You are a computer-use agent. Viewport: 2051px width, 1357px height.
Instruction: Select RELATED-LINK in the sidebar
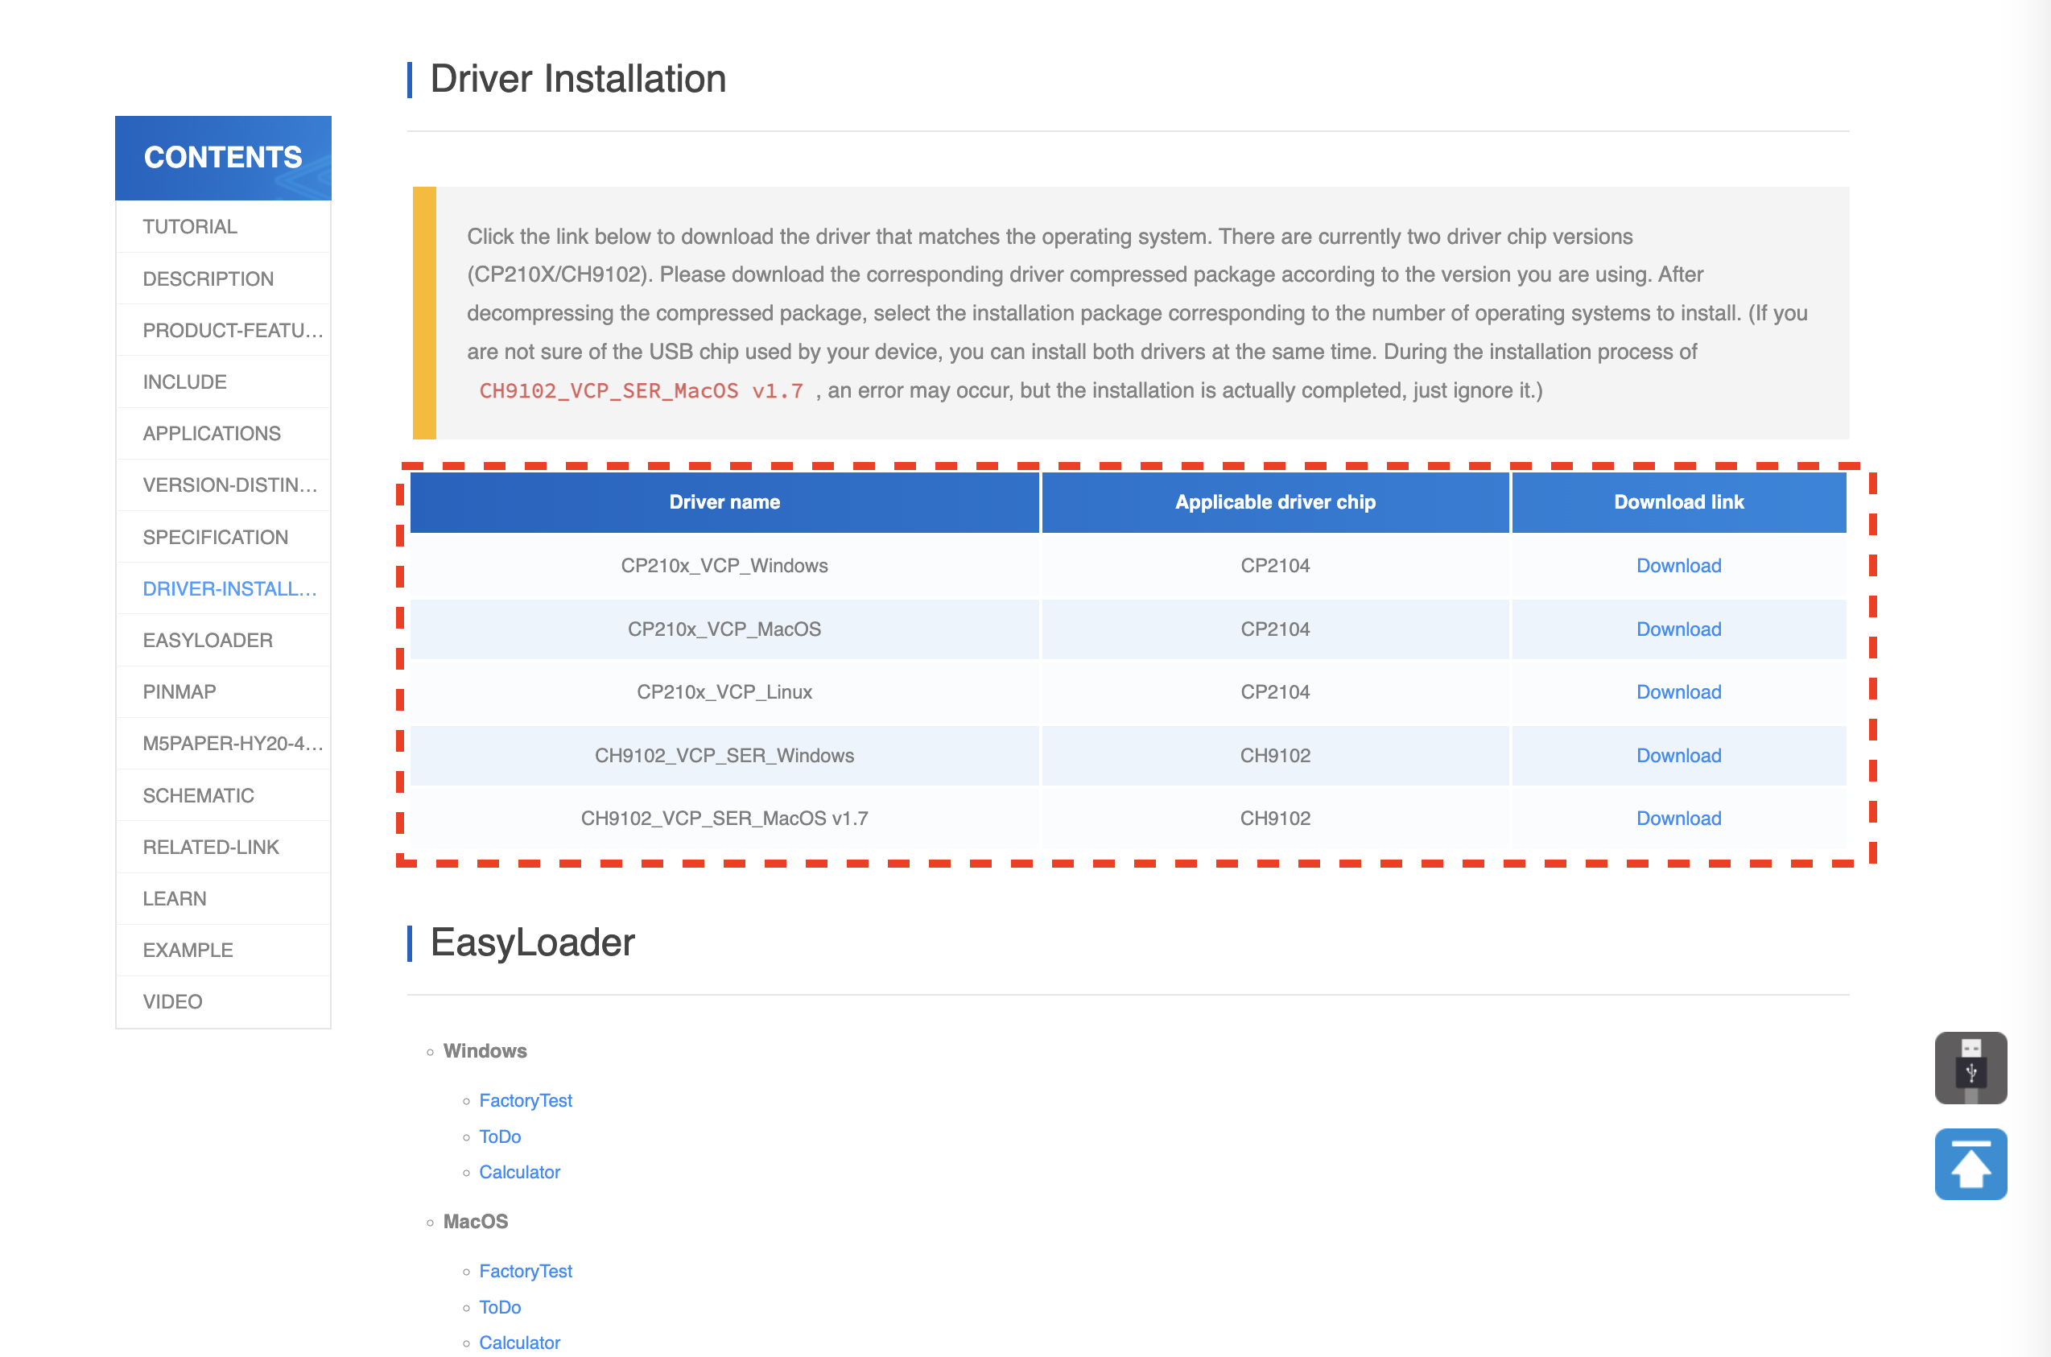pos(210,847)
